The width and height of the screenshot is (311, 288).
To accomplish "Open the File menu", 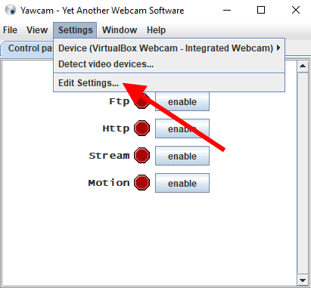I will click(10, 30).
